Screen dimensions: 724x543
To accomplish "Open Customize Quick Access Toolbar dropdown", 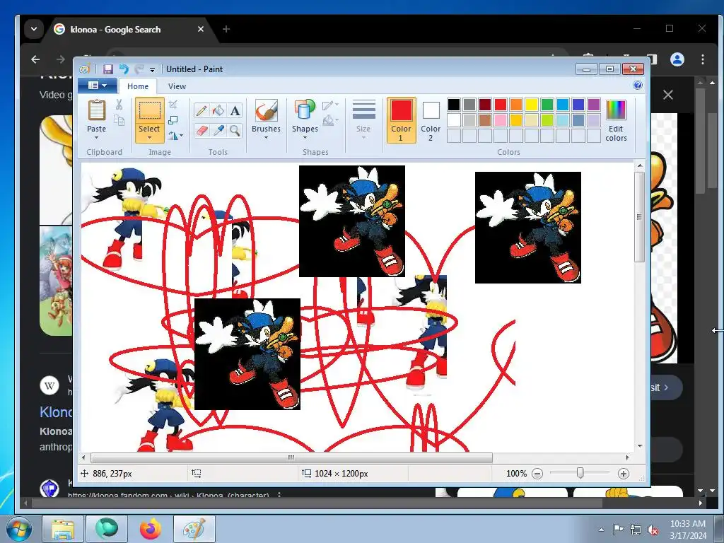I will click(152, 70).
